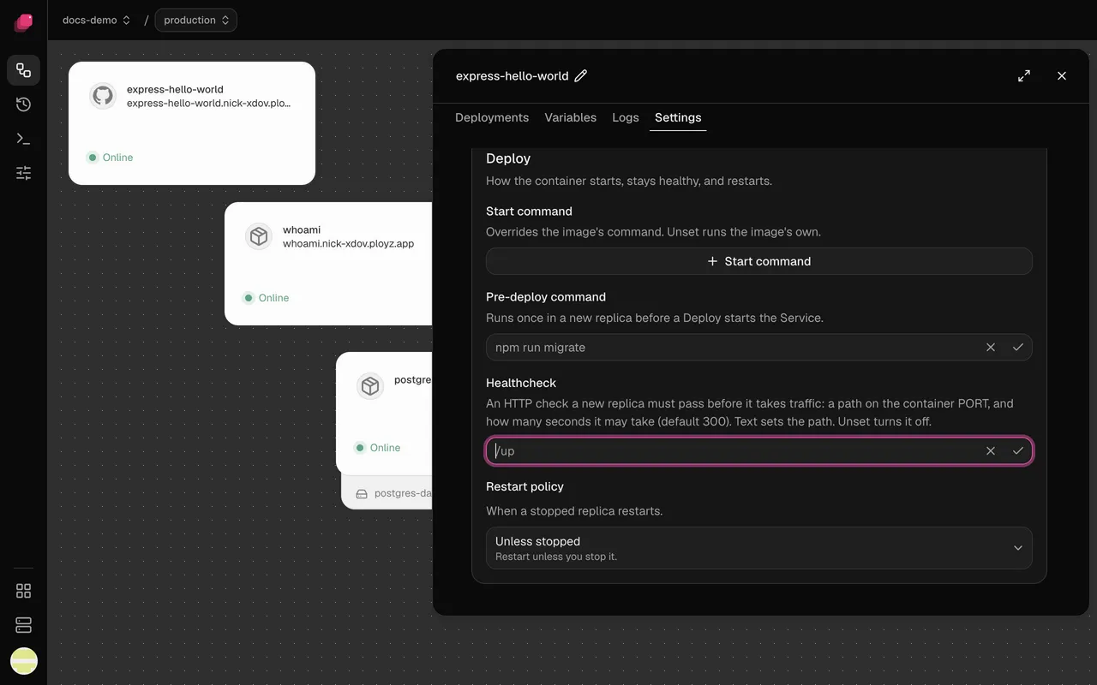
Task: Switch to the Variables tab
Action: (571, 118)
